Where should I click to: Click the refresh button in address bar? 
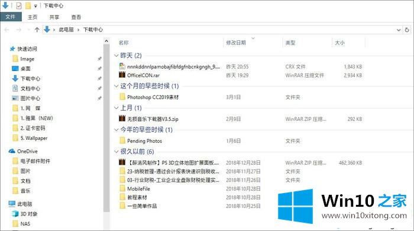pos(407,30)
